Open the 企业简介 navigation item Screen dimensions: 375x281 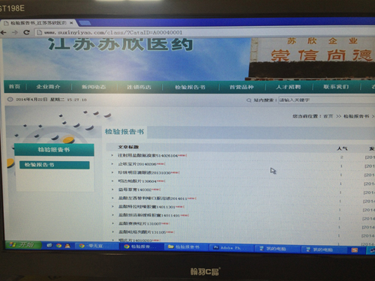(x=48, y=87)
